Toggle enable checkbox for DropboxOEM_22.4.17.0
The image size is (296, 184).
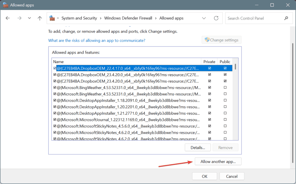tap(55, 68)
